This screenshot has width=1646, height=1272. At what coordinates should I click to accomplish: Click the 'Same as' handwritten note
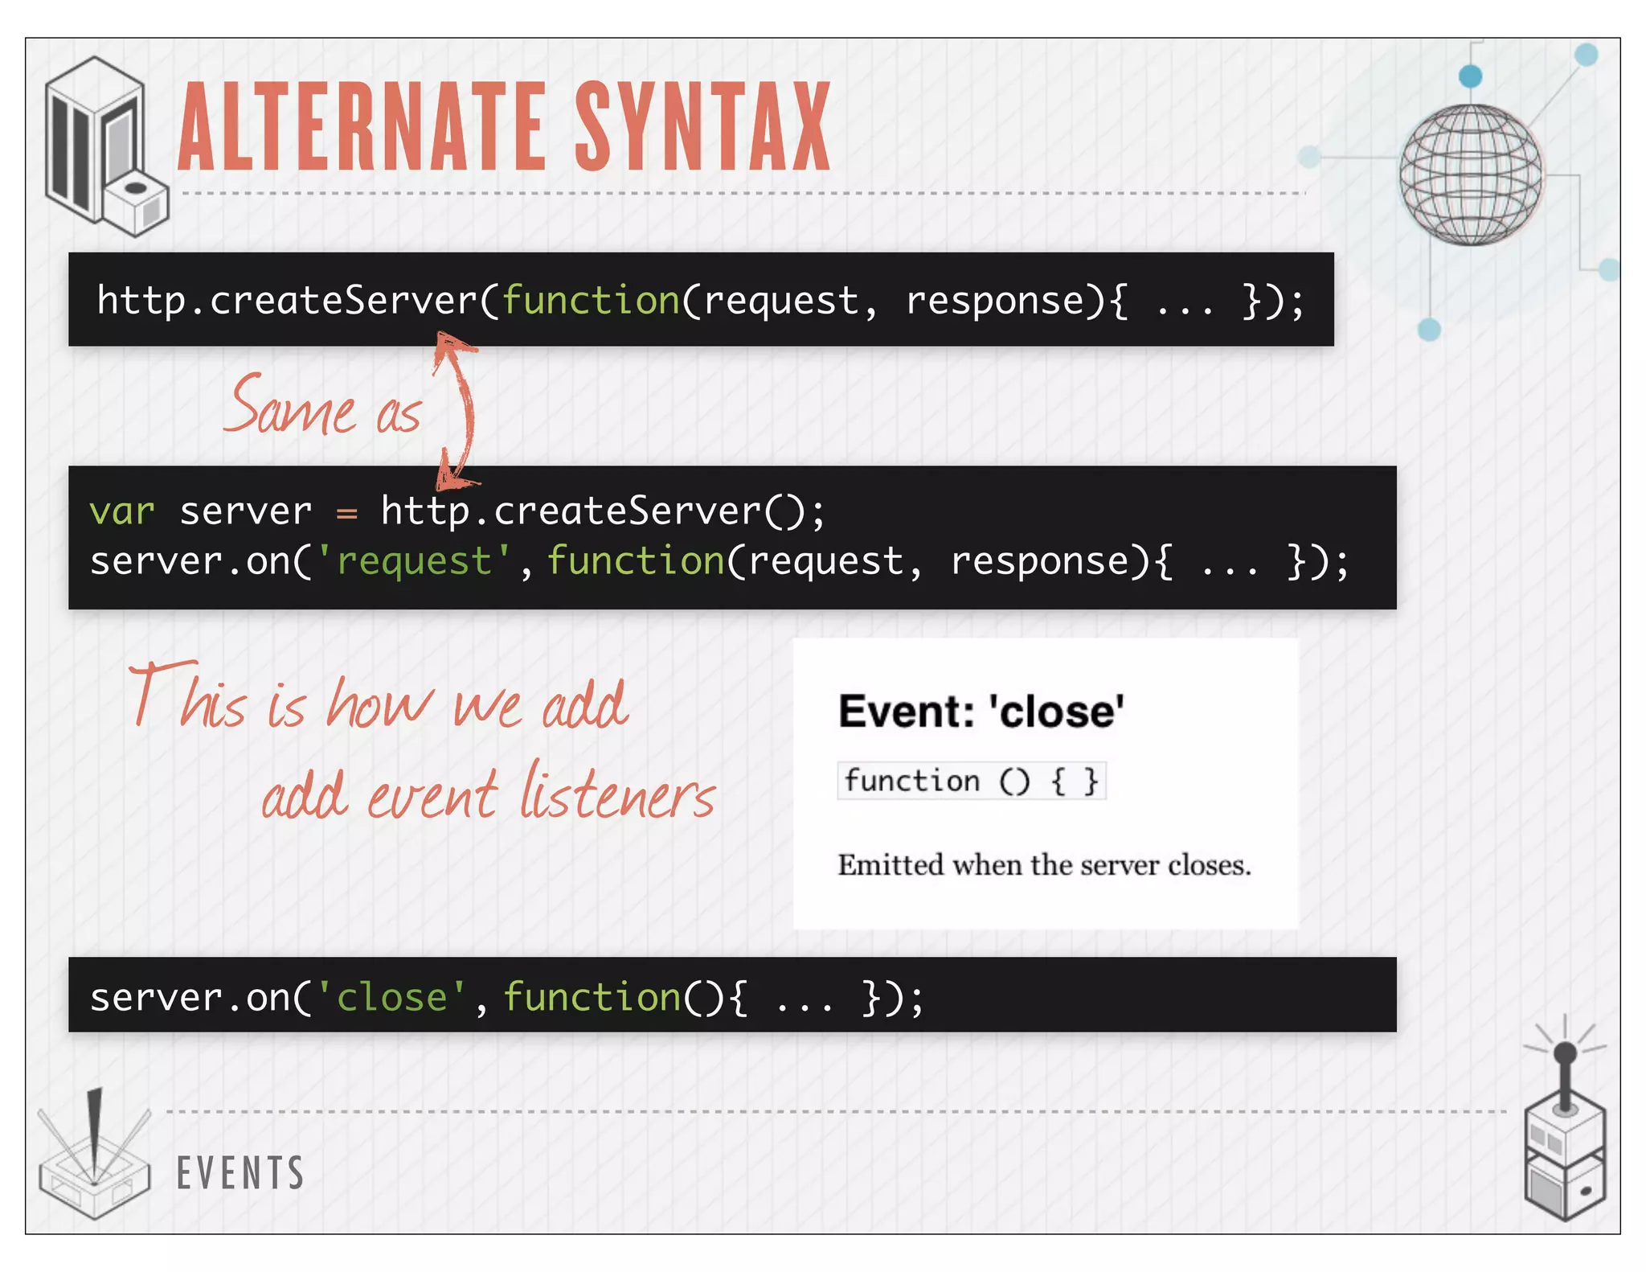[323, 405]
